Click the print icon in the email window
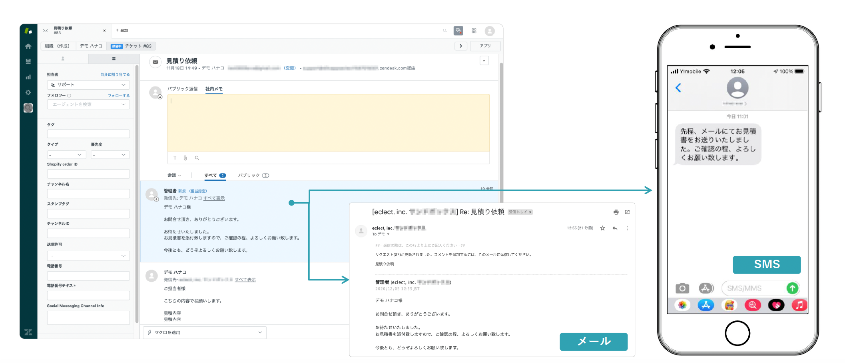Viewport: 845px width, 363px height. [x=616, y=212]
